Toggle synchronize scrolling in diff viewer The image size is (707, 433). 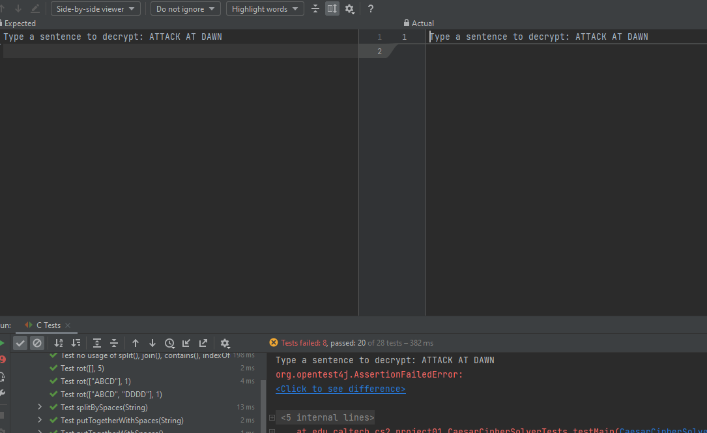click(332, 9)
